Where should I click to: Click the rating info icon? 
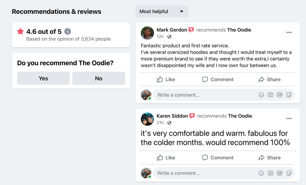(x=68, y=31)
